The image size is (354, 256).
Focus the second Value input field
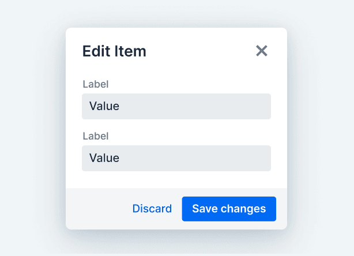pos(176,158)
